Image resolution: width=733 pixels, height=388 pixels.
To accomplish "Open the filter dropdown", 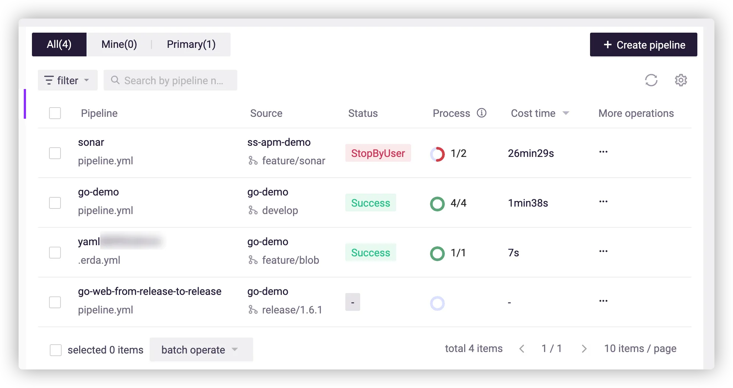I will (67, 80).
